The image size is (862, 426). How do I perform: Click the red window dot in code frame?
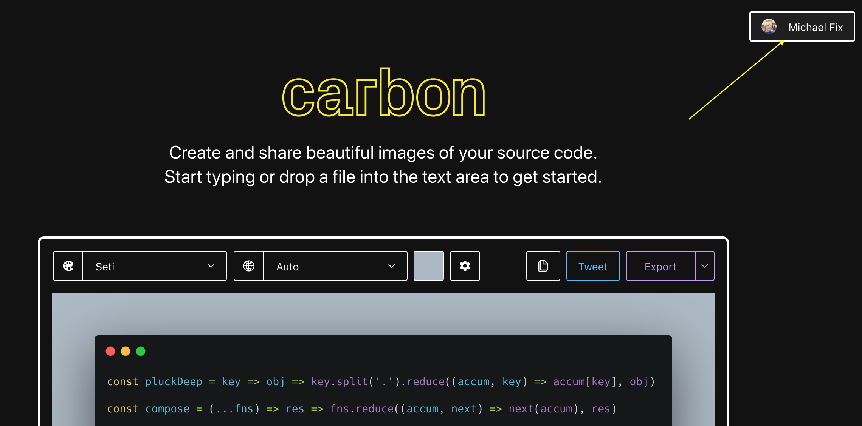[x=110, y=351]
